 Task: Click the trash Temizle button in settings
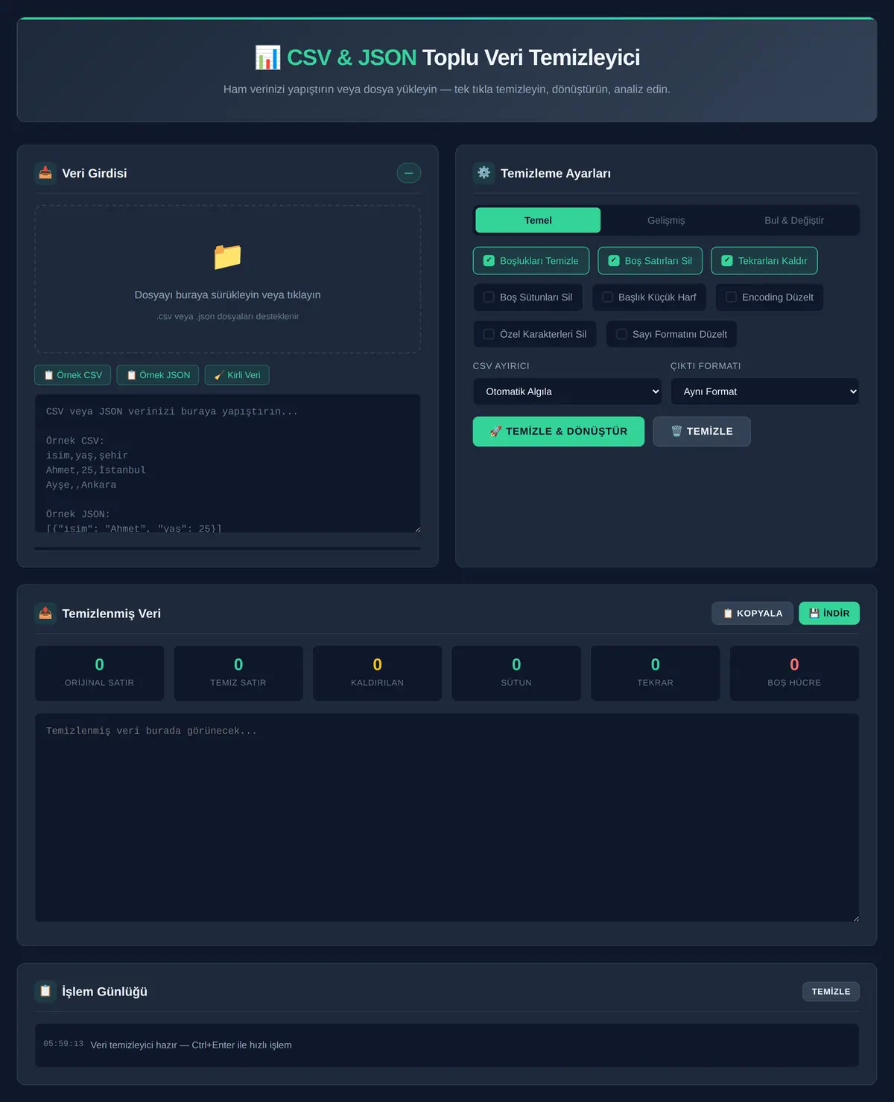[x=702, y=432]
